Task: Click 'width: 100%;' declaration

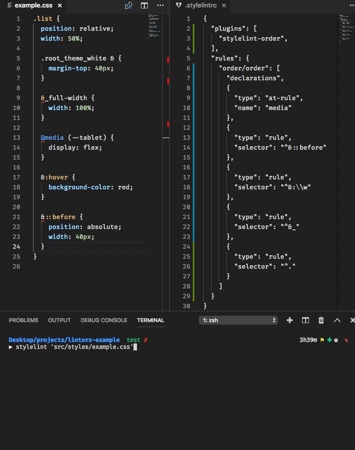Action: tap(71, 108)
